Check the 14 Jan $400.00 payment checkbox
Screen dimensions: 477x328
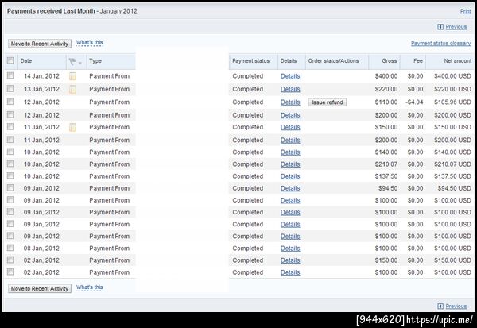pos(10,75)
